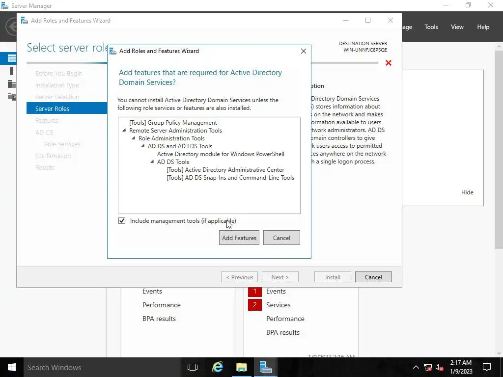
Task: Open Server Manager Tools menu
Action: pyautogui.click(x=431, y=27)
